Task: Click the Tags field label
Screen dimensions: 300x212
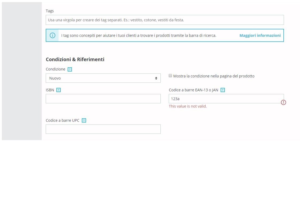Action: (50, 11)
